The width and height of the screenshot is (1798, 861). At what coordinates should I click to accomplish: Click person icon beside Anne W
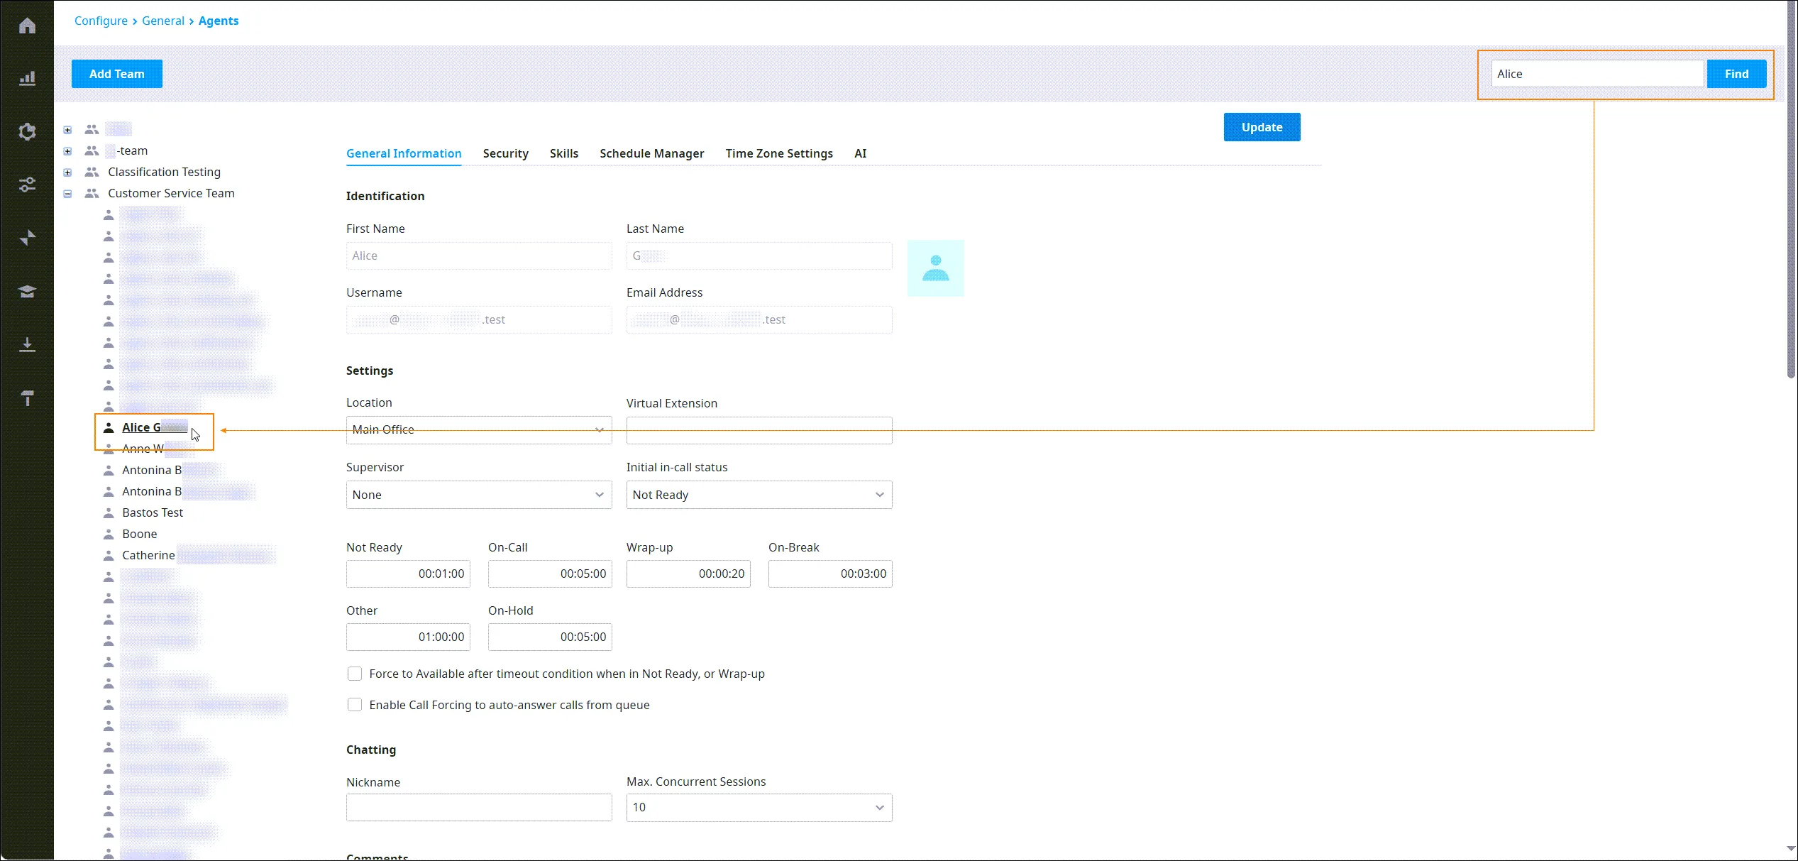pos(109,449)
